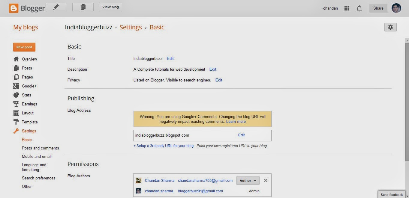409x198 pixels.
Task: Click Setup a 3rd party URL link
Action: coord(164,146)
